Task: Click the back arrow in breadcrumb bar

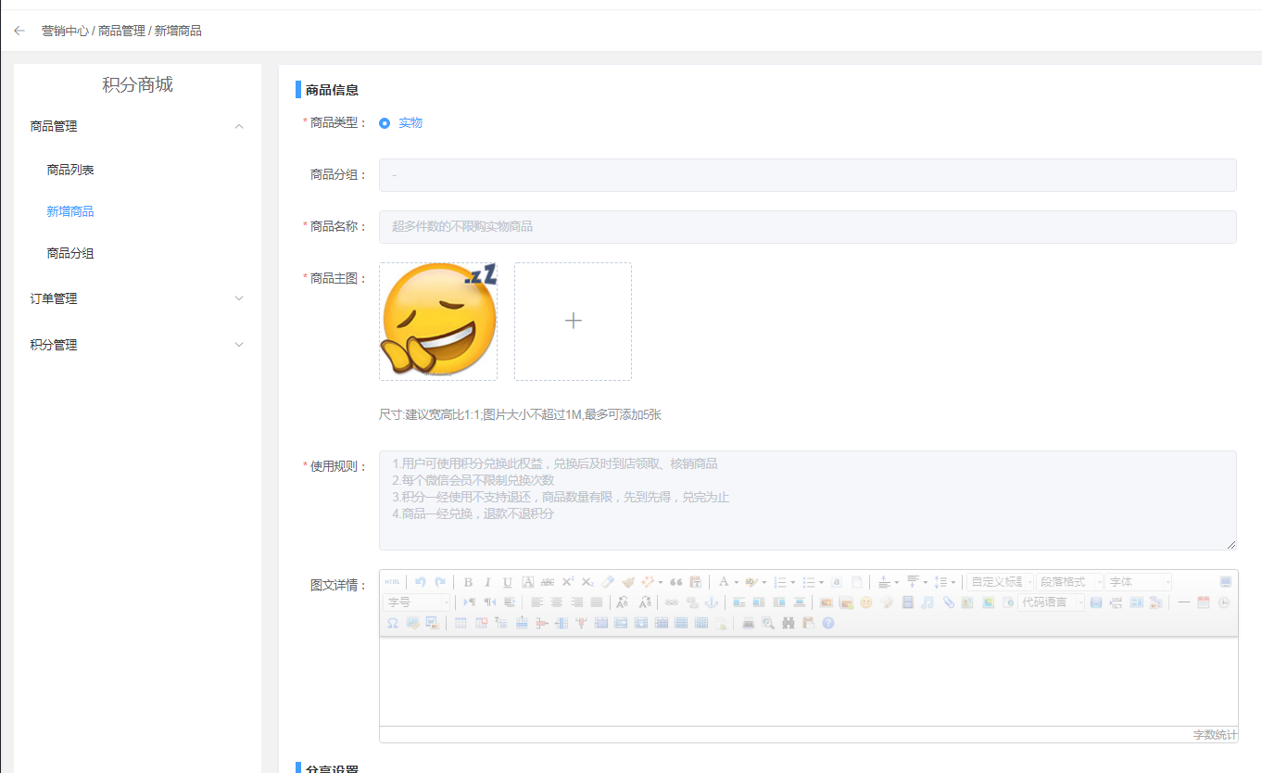Action: click(x=19, y=31)
